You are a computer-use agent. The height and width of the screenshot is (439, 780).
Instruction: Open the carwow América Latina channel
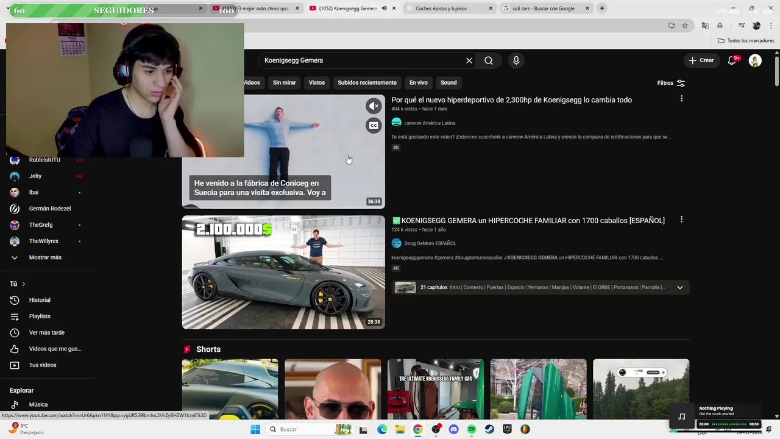[x=430, y=123]
